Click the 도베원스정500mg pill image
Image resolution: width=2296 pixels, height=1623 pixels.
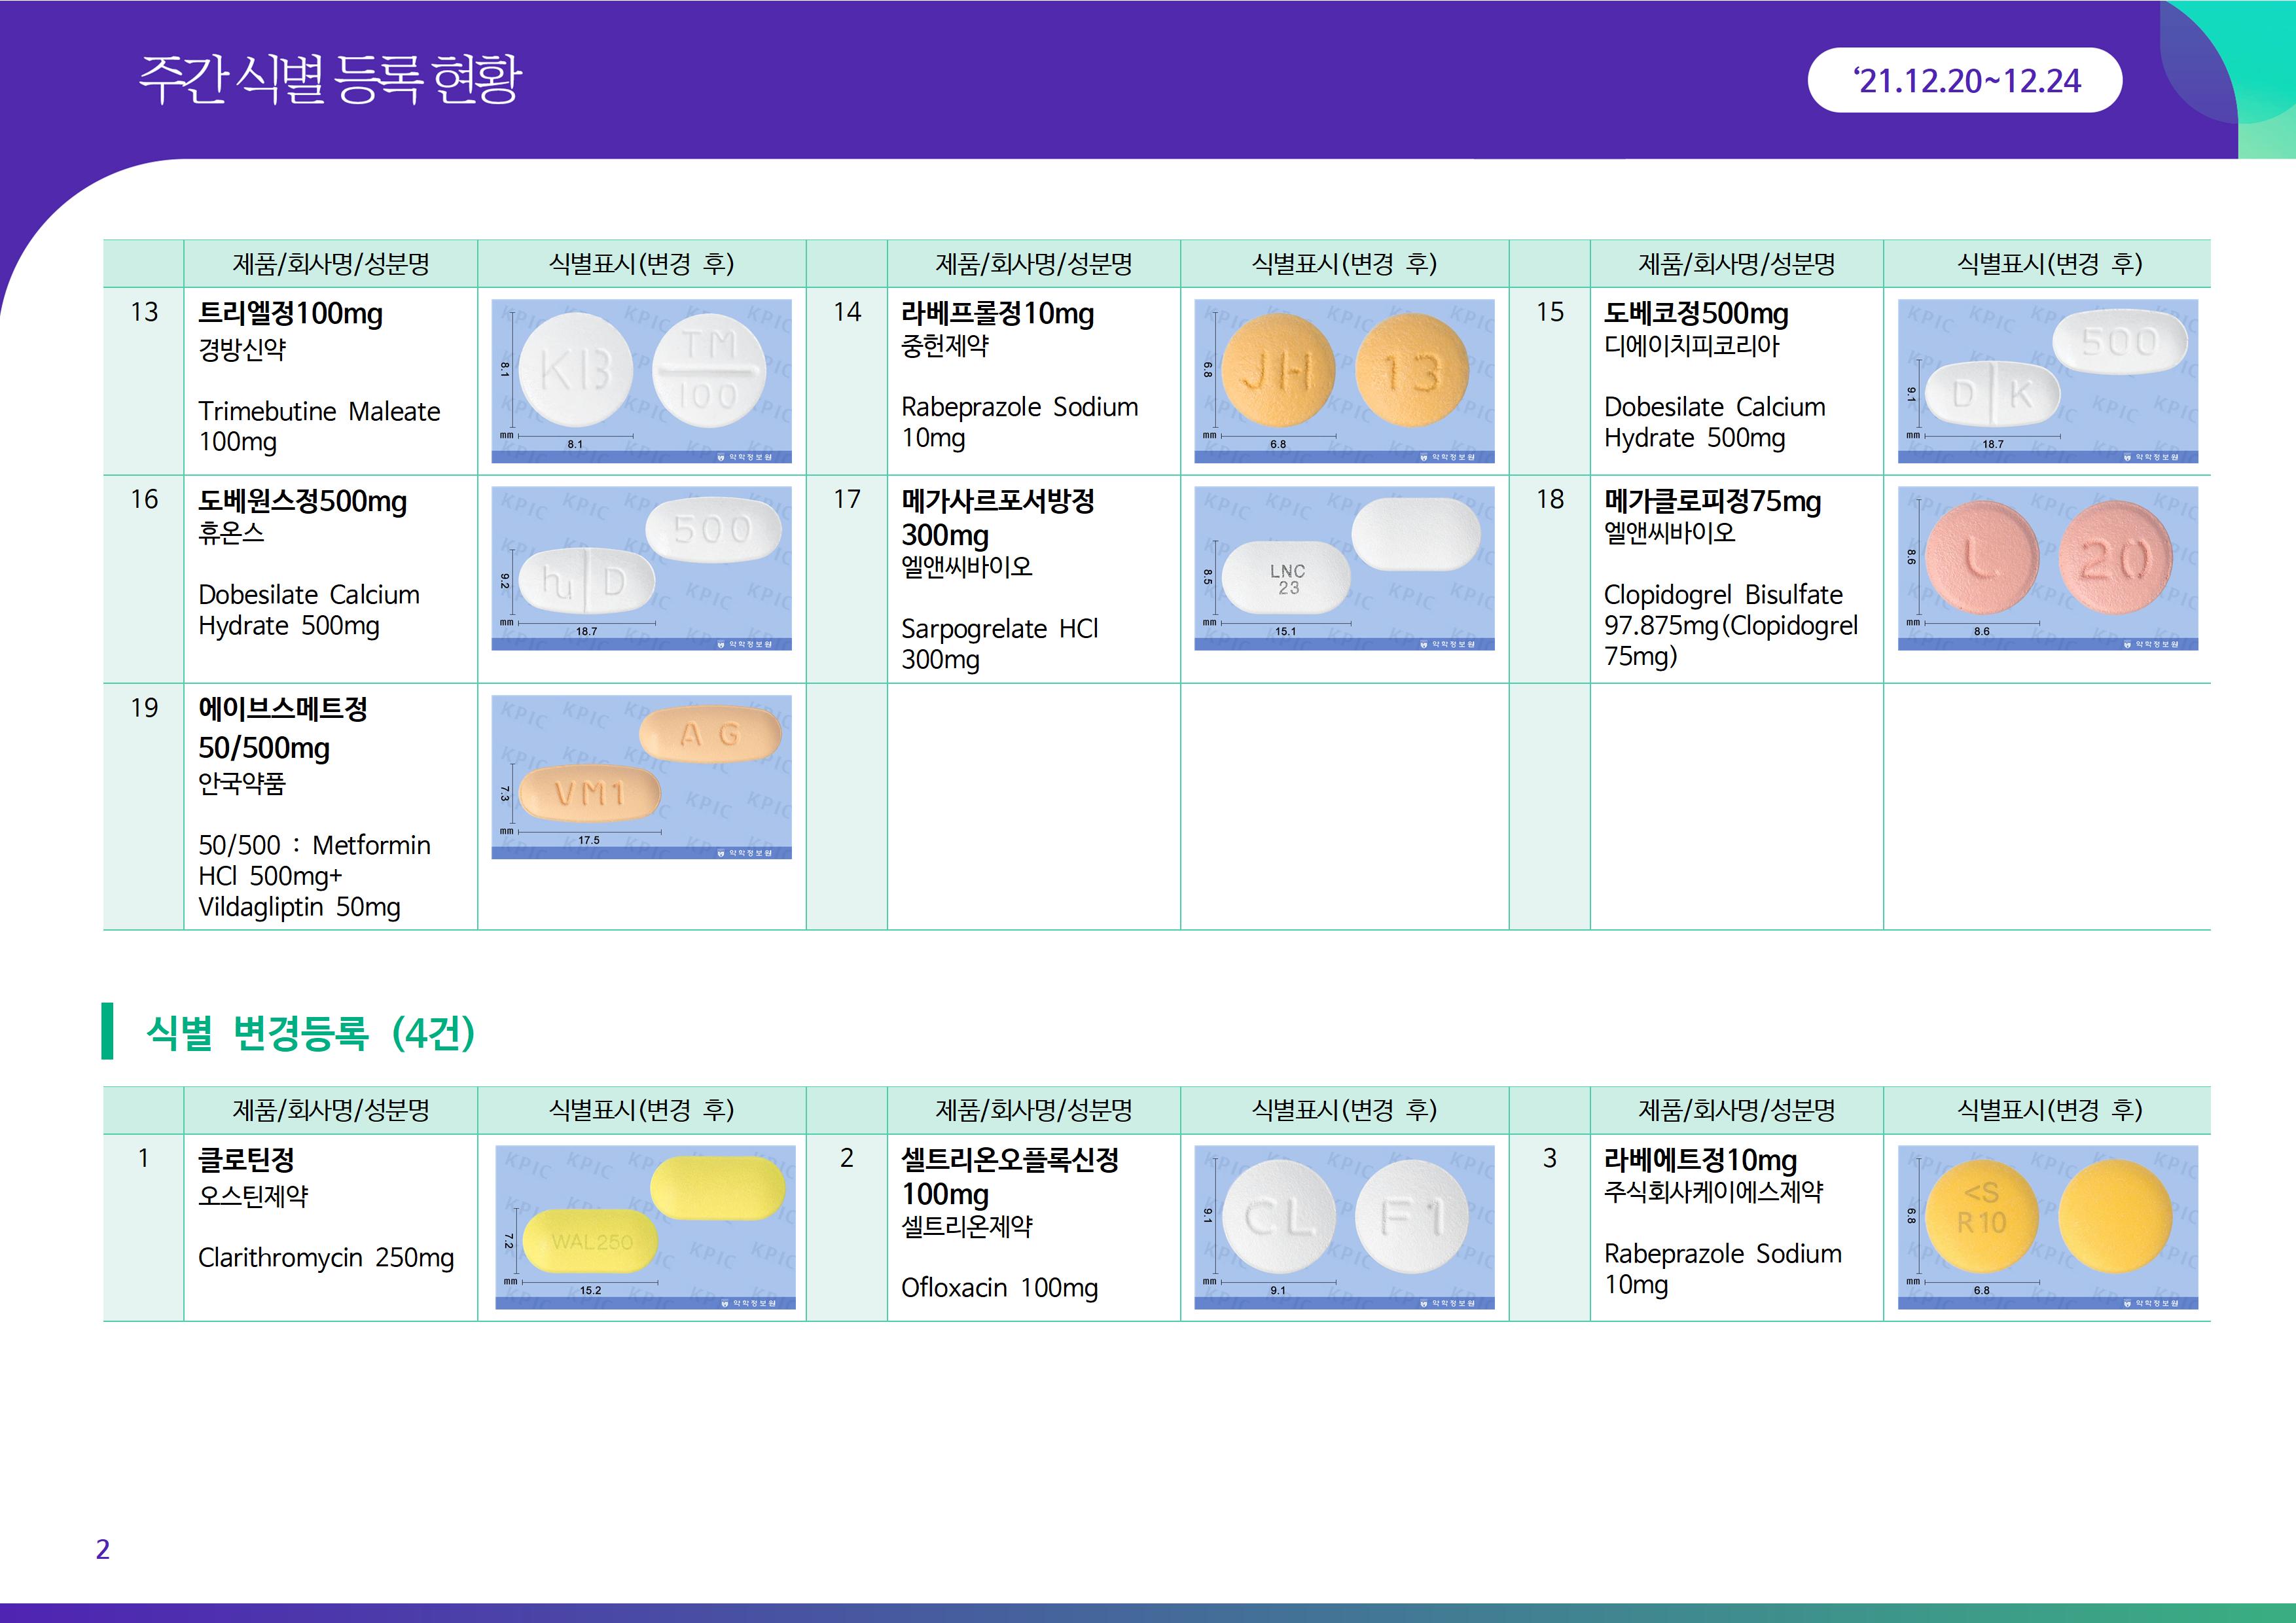641,568
